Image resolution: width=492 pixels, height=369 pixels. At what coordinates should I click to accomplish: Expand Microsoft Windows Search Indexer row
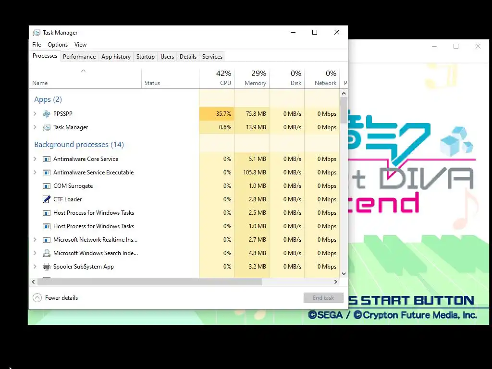35,253
